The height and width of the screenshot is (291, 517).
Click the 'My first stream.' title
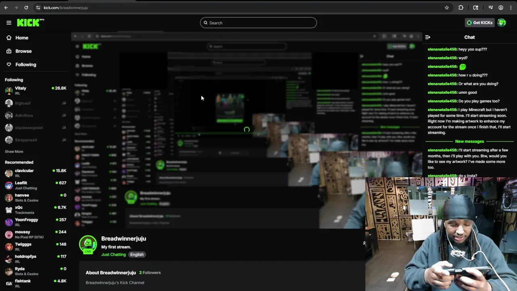[x=116, y=247]
